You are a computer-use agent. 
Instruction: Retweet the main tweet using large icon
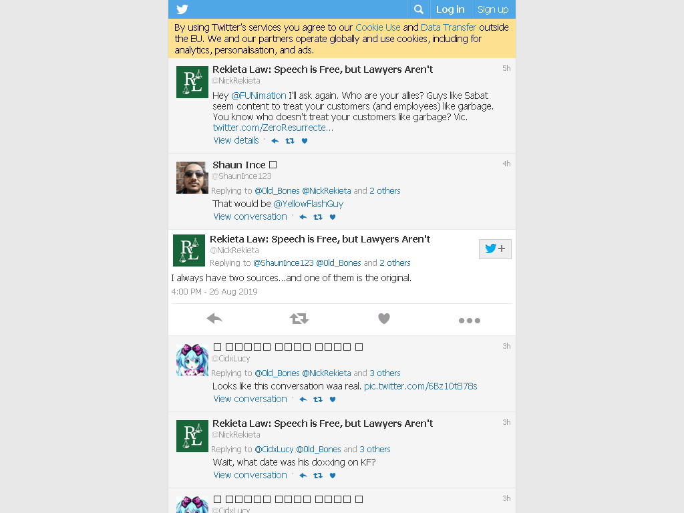[299, 319]
